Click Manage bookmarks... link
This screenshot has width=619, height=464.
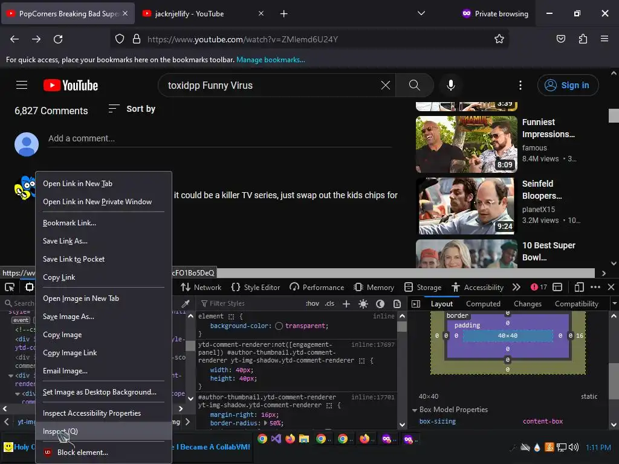[x=270, y=60]
